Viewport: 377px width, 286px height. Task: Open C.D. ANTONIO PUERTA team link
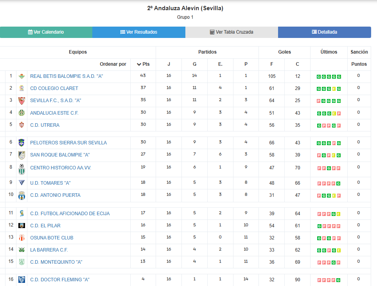click(55, 195)
